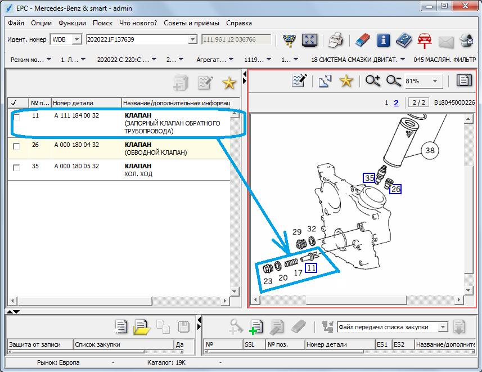
Task: Zoom out of the diagram
Action: click(394, 81)
